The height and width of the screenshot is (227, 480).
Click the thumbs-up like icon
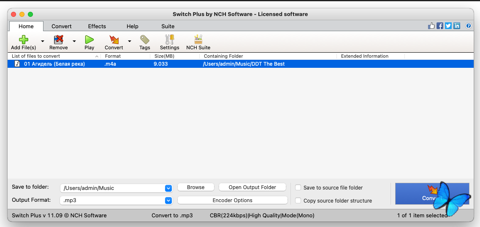[431, 26]
